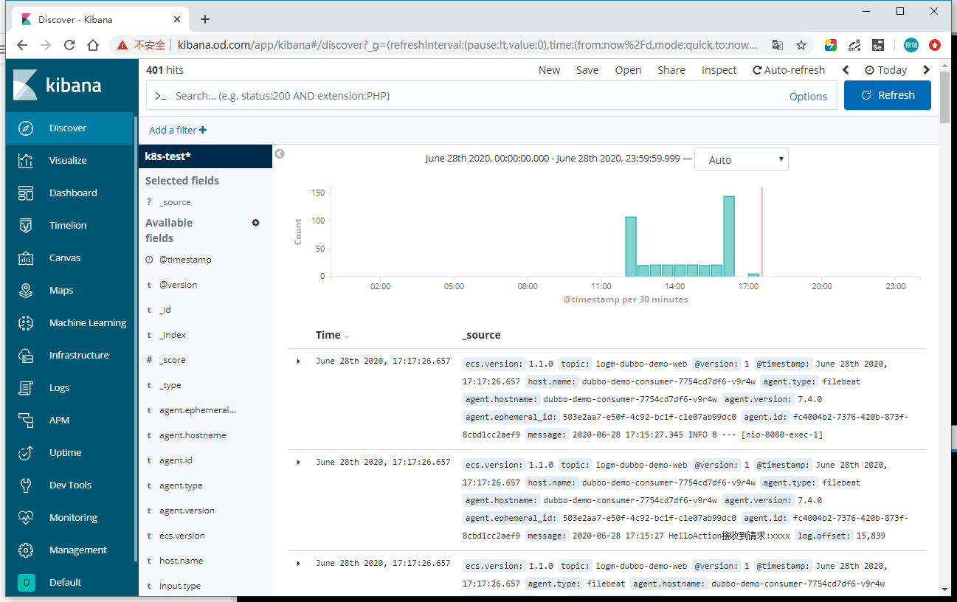
Task: Click Share in top menu
Action: [x=671, y=70]
